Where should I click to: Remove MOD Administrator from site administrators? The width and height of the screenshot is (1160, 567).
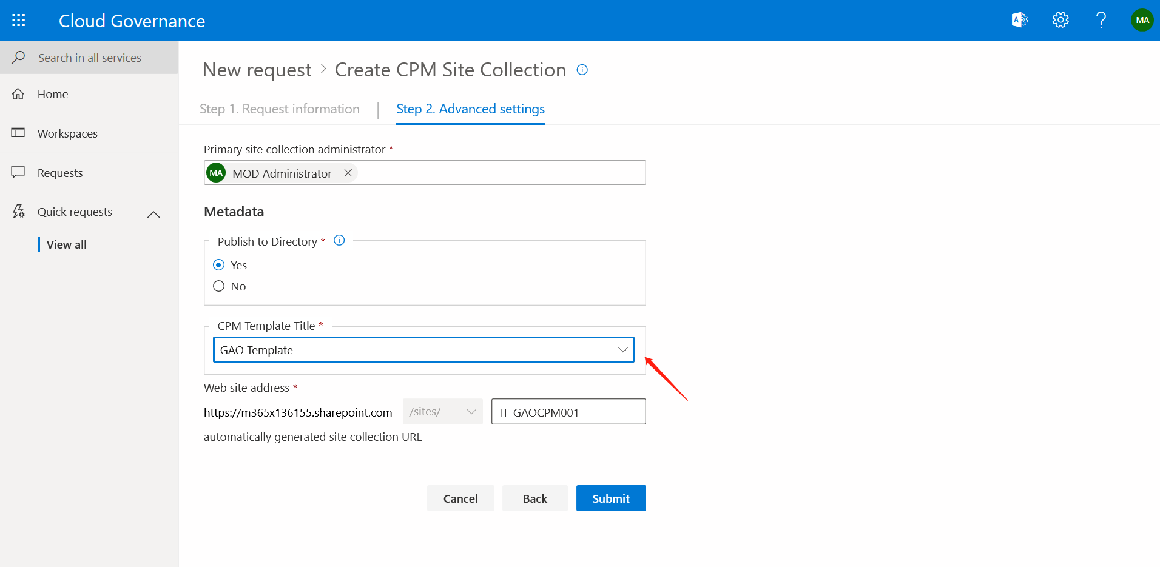click(x=348, y=172)
